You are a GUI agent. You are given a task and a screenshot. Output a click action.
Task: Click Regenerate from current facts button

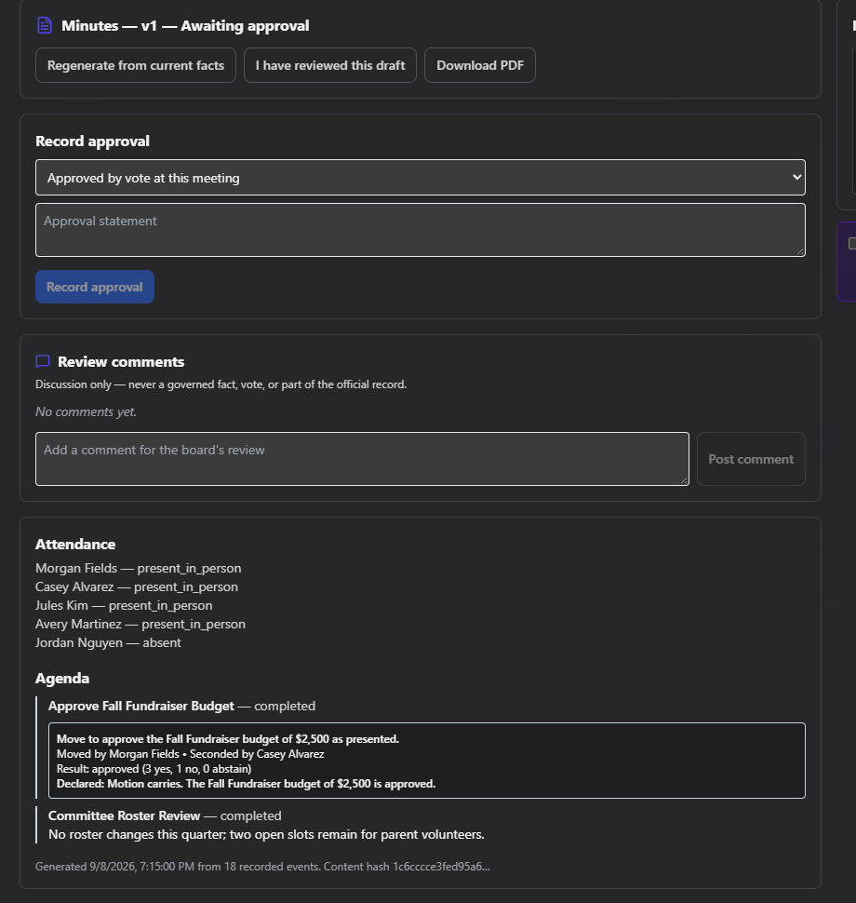click(x=136, y=65)
